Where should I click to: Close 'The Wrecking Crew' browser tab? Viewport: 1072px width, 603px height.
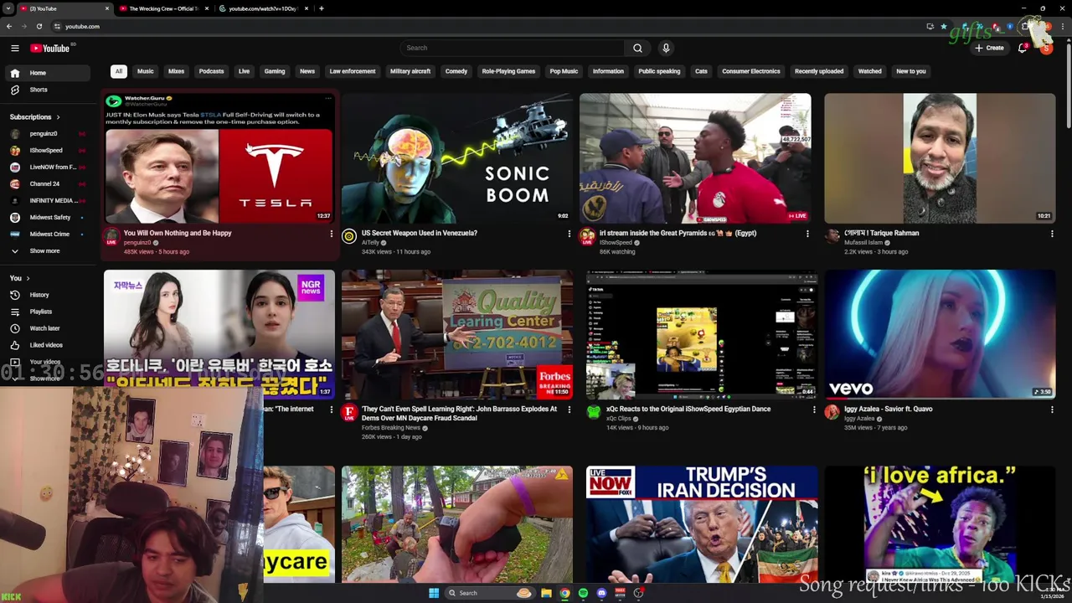pos(207,8)
